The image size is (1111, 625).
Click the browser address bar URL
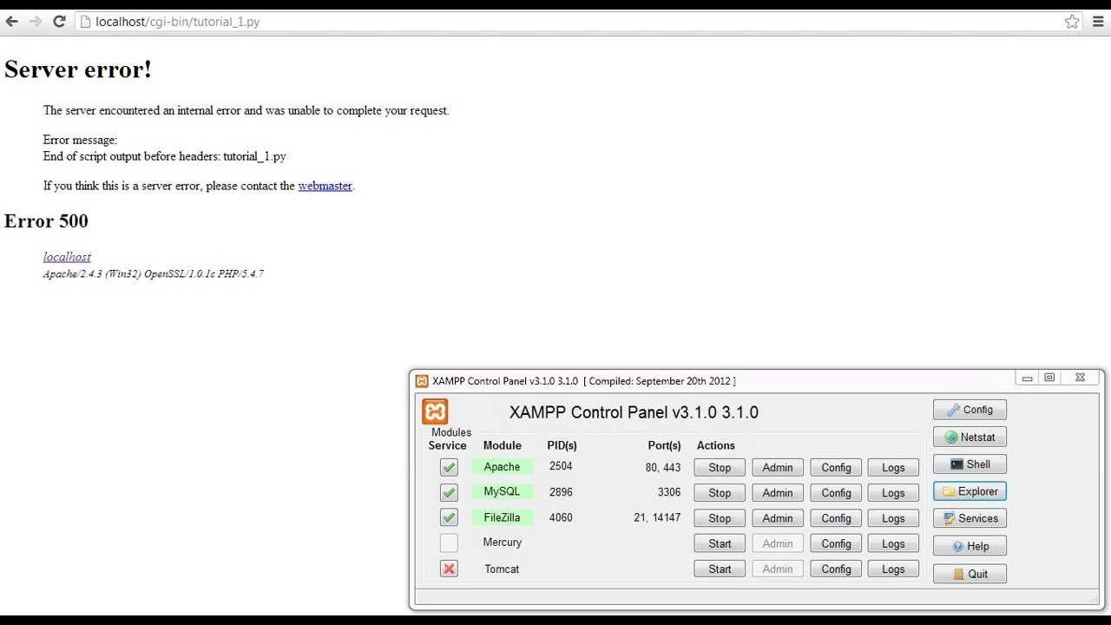tap(177, 22)
